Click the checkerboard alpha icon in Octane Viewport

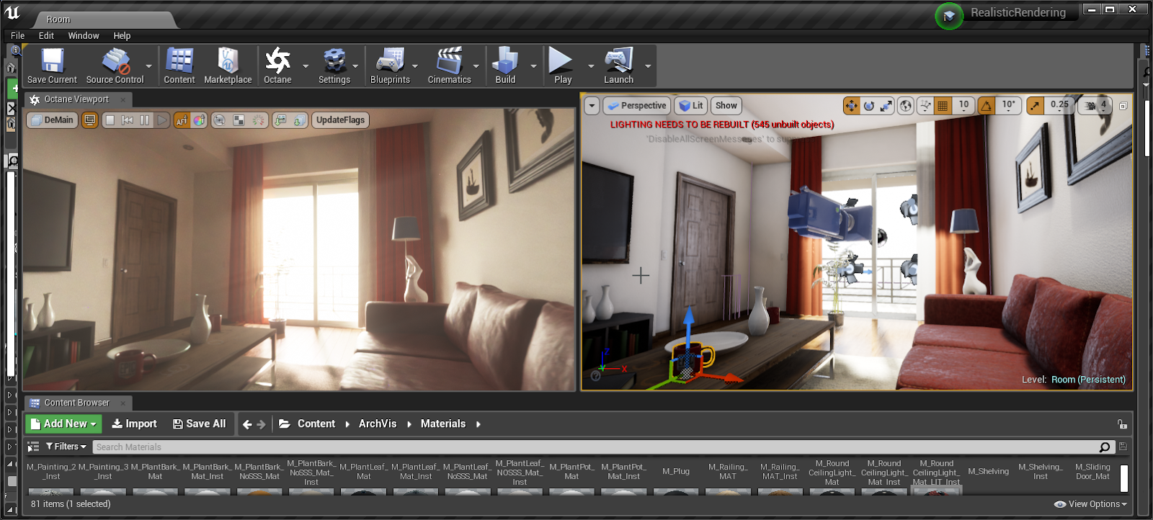(x=239, y=120)
